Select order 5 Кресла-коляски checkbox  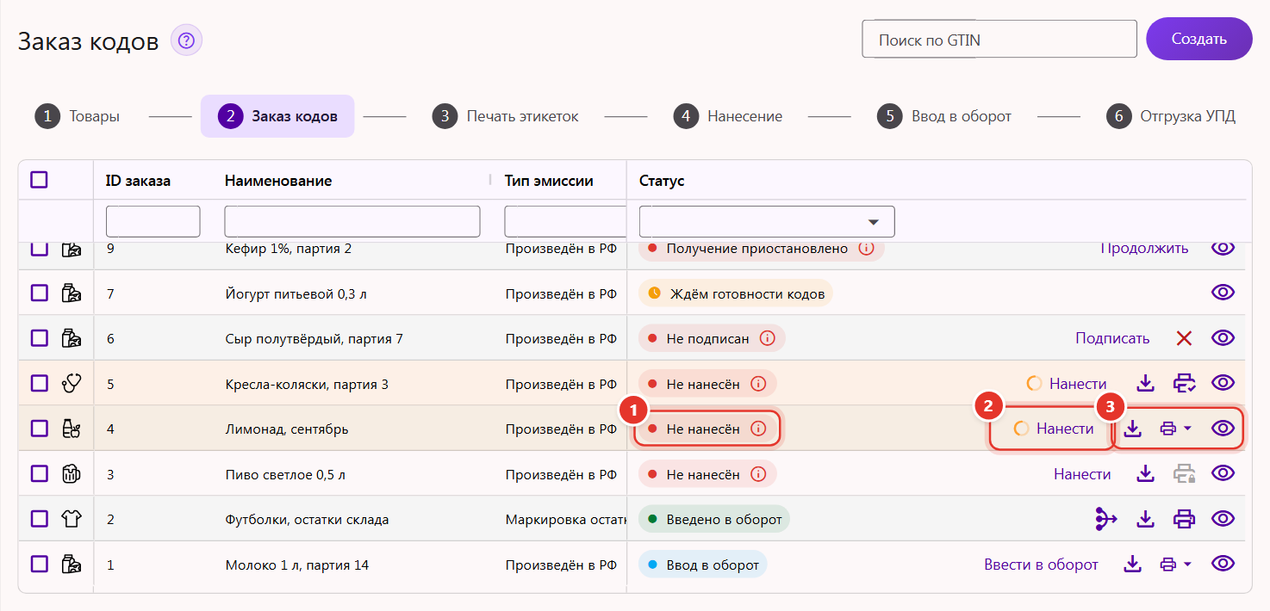(40, 383)
